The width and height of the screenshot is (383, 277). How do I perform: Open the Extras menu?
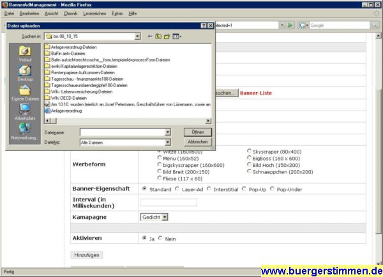(x=117, y=13)
